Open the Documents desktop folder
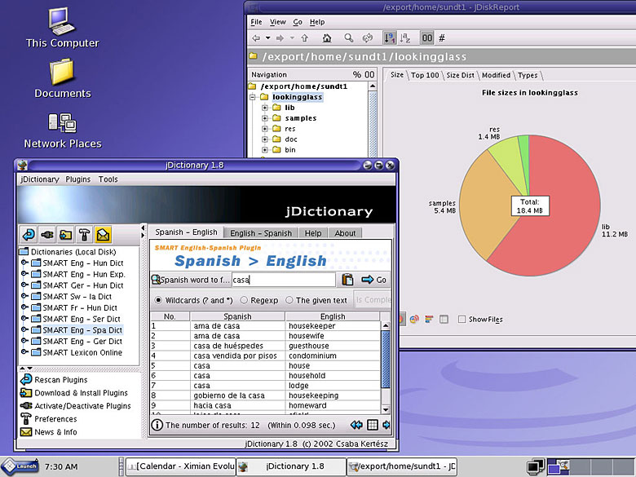The width and height of the screenshot is (636, 477). (62, 79)
